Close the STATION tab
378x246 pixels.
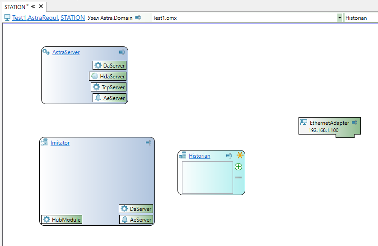[x=41, y=7]
